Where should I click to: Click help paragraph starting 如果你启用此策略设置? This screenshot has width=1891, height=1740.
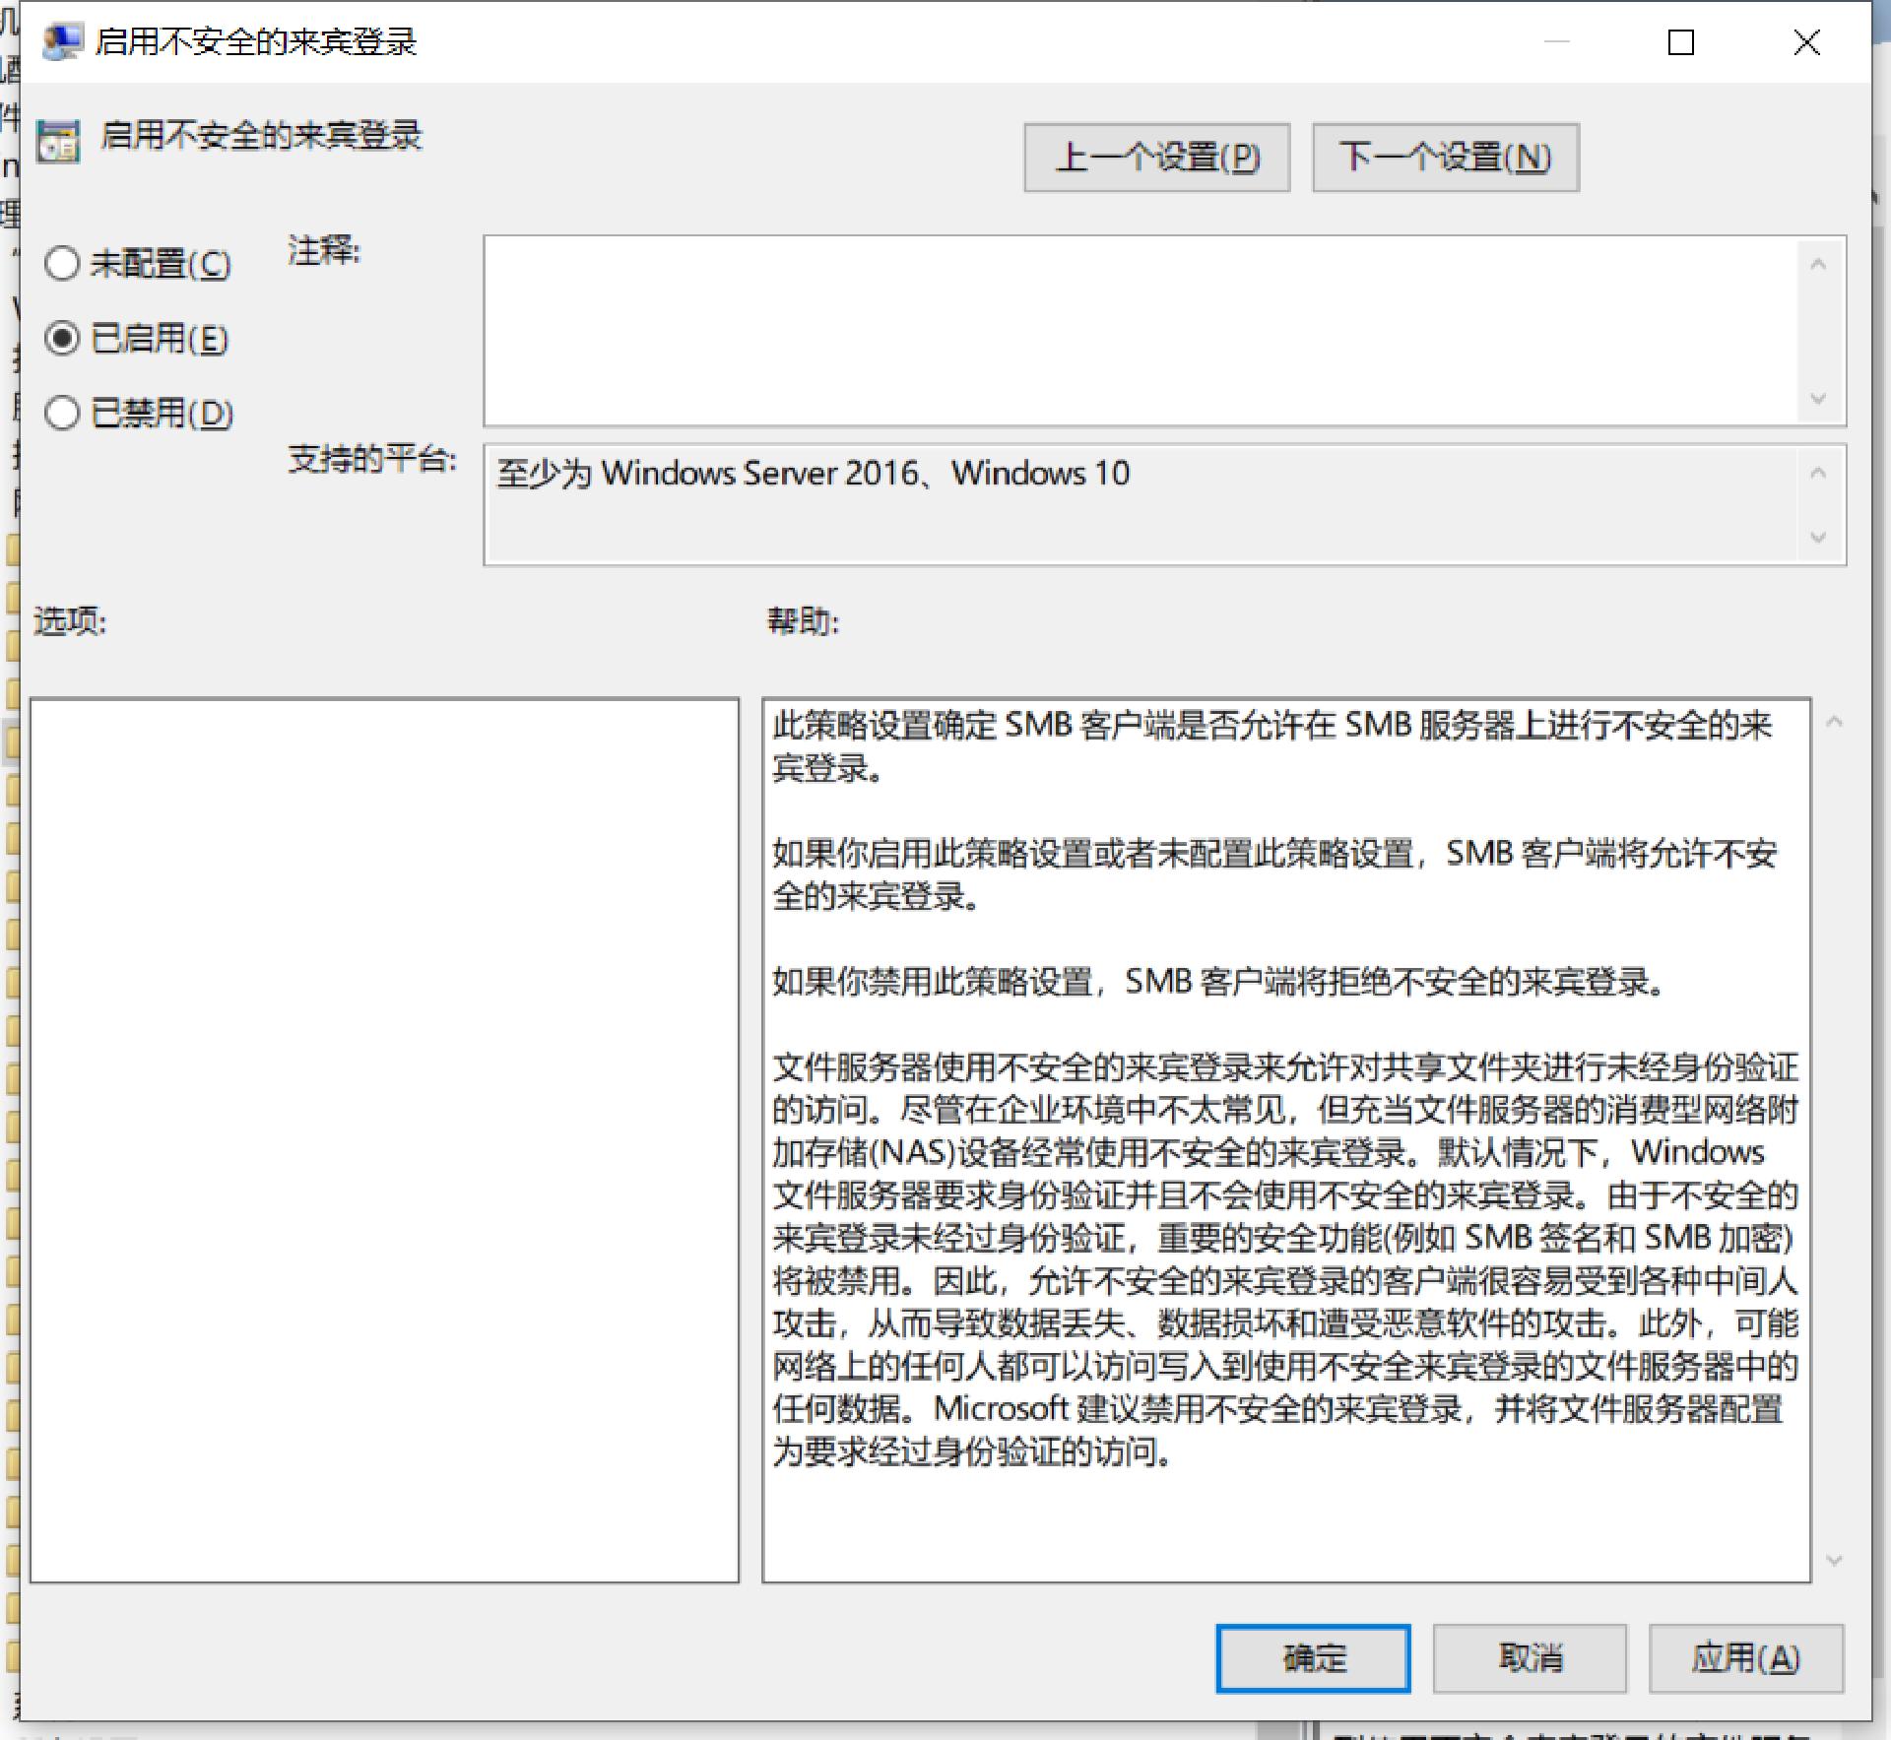[1274, 874]
